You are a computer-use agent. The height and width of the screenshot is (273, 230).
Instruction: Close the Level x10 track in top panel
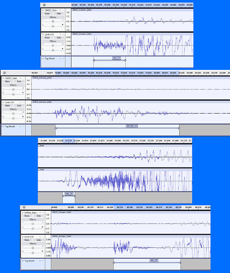click(x=43, y=34)
